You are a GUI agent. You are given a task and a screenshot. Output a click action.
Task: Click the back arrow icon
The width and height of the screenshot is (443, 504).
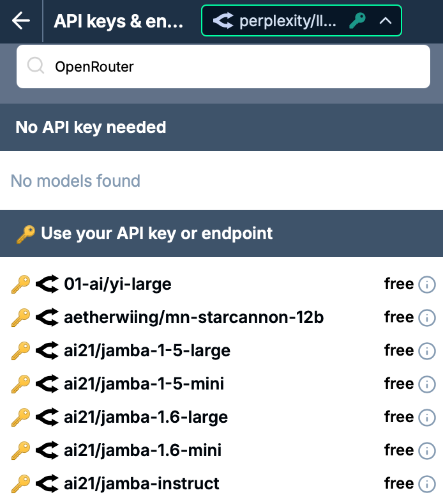tap(21, 21)
